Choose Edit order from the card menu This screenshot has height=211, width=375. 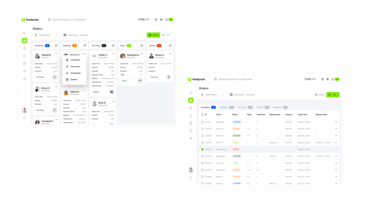point(74,67)
